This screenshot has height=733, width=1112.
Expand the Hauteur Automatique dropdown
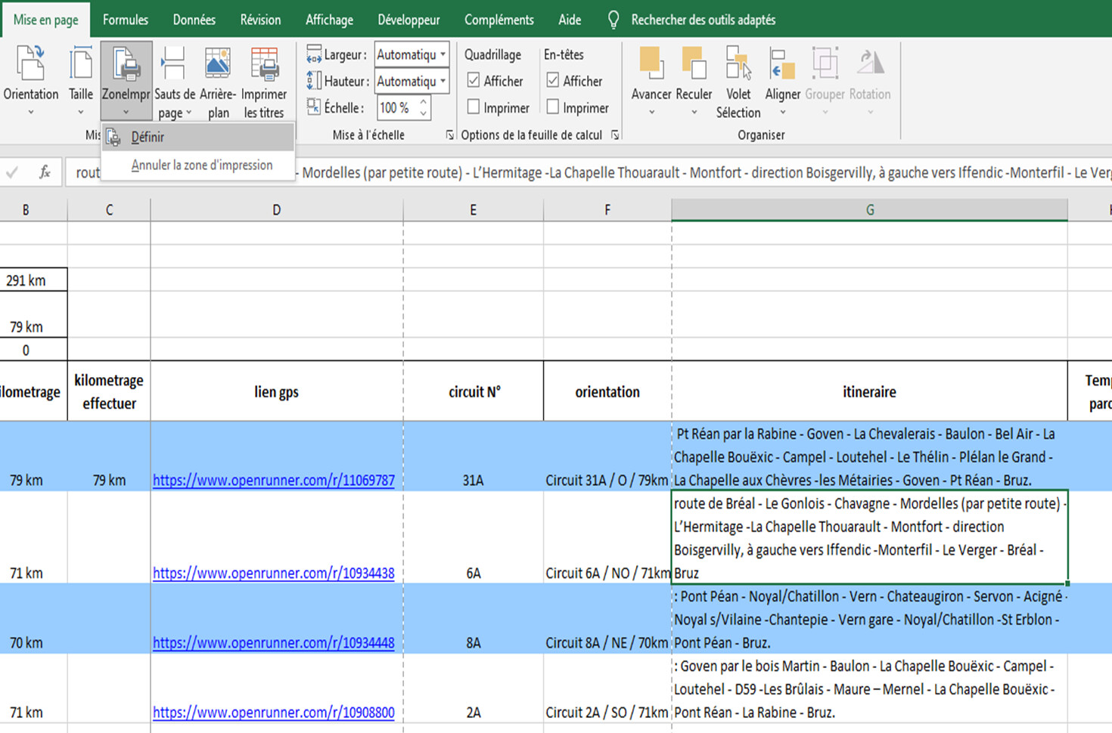(x=443, y=80)
